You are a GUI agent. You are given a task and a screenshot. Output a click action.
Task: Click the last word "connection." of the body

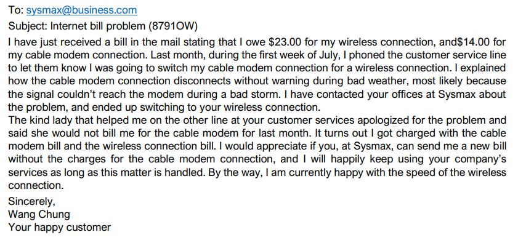(x=36, y=185)
